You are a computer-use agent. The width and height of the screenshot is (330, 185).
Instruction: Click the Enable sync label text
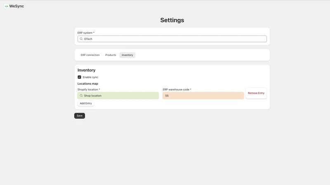click(x=90, y=77)
